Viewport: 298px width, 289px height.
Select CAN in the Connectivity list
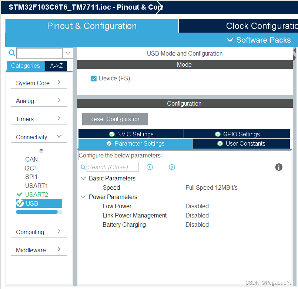pos(31,159)
